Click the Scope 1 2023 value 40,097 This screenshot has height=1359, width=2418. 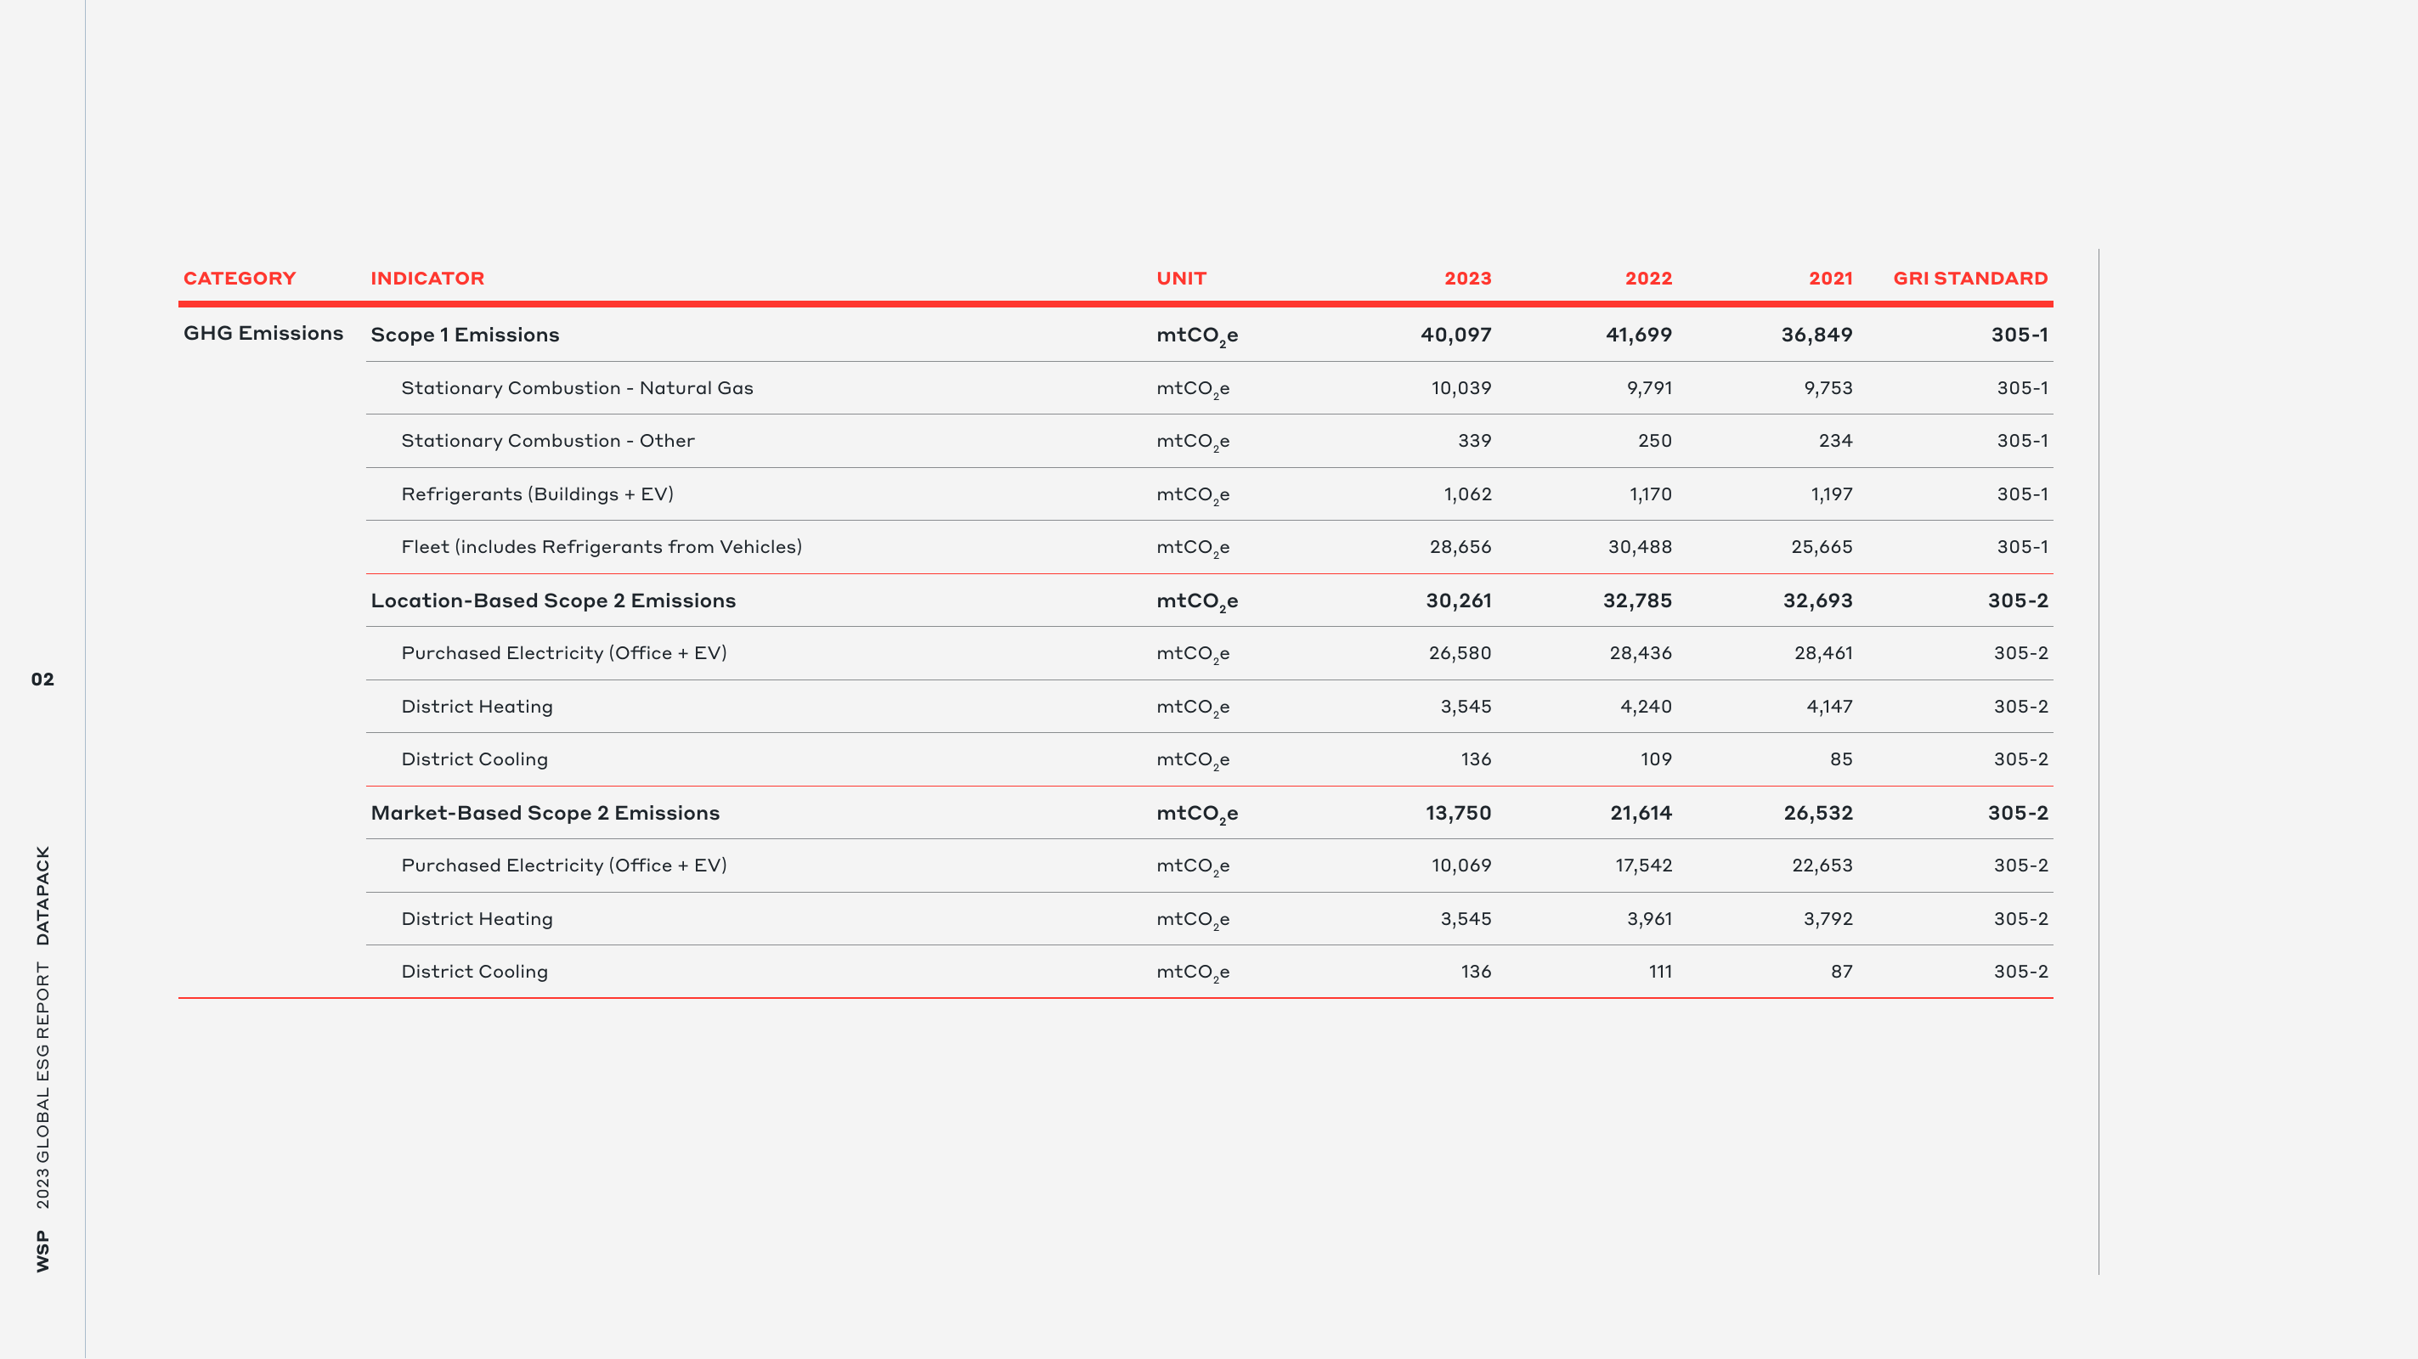[x=1456, y=335]
